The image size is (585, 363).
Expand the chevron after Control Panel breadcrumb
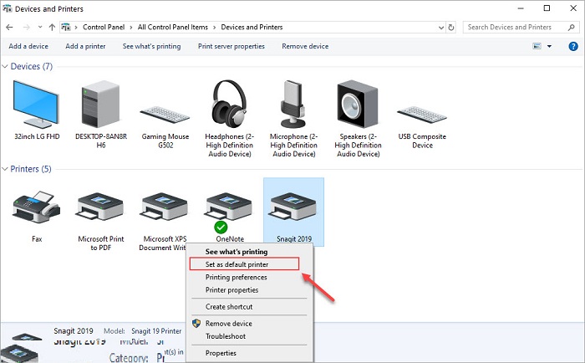point(131,28)
